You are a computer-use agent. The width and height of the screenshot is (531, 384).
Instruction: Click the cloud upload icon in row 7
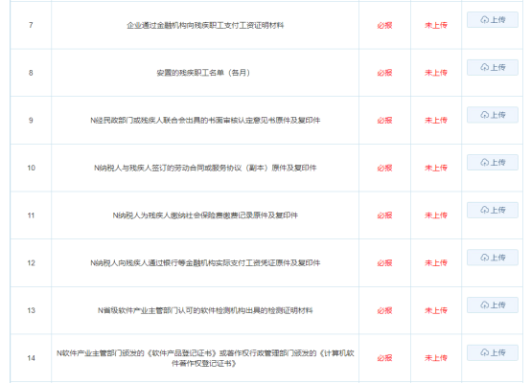coord(485,20)
